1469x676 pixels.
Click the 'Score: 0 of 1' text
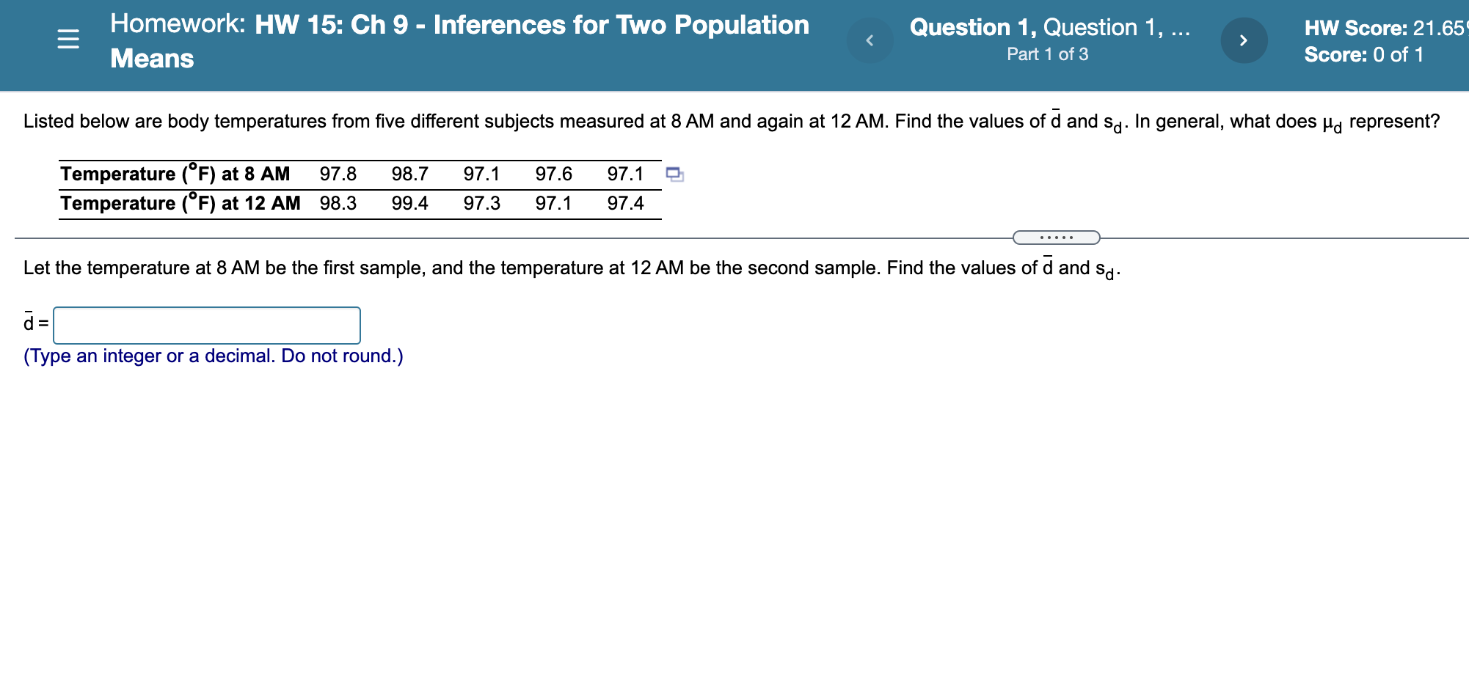pos(1363,54)
